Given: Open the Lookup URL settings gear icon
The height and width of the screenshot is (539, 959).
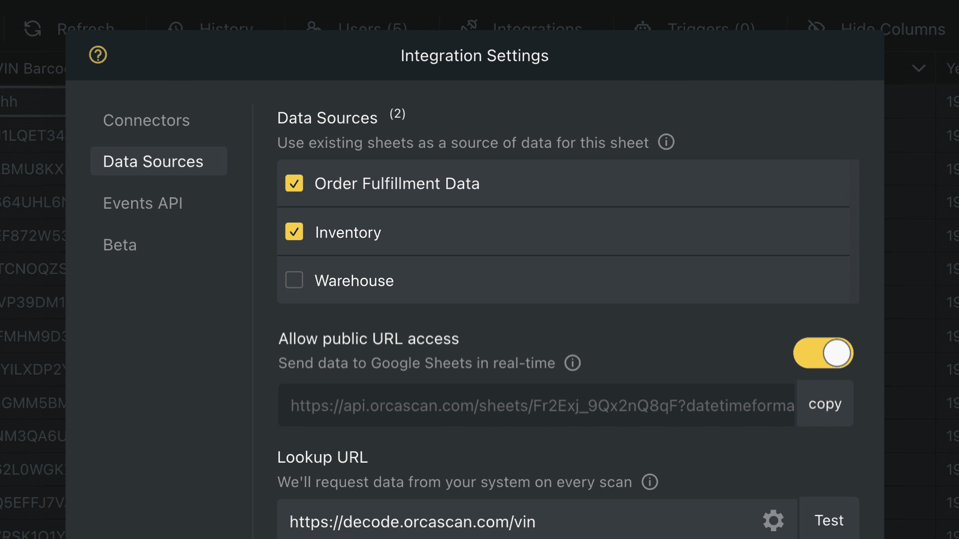Looking at the screenshot, I should pos(773,521).
